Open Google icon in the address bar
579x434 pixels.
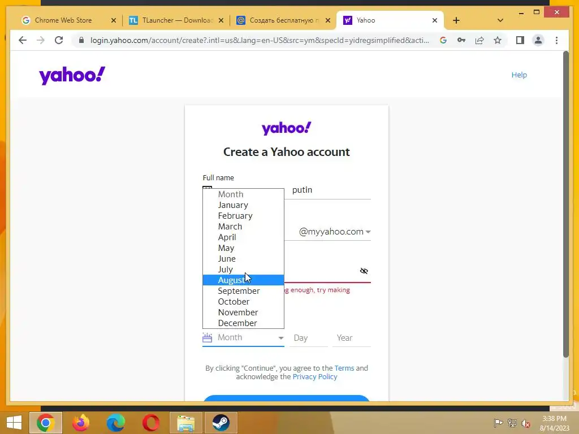click(x=443, y=40)
